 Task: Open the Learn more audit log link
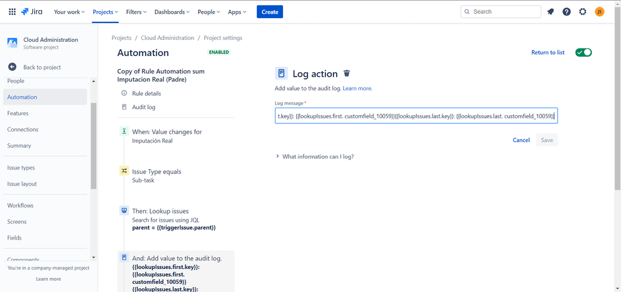pyautogui.click(x=358, y=89)
